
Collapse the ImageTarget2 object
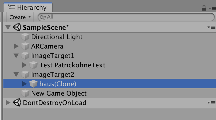(x=16, y=75)
